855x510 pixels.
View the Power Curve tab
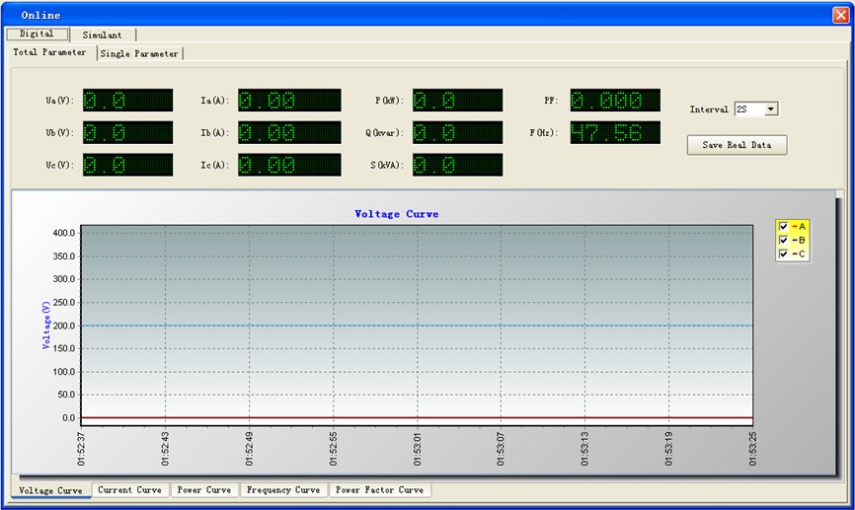click(x=204, y=490)
